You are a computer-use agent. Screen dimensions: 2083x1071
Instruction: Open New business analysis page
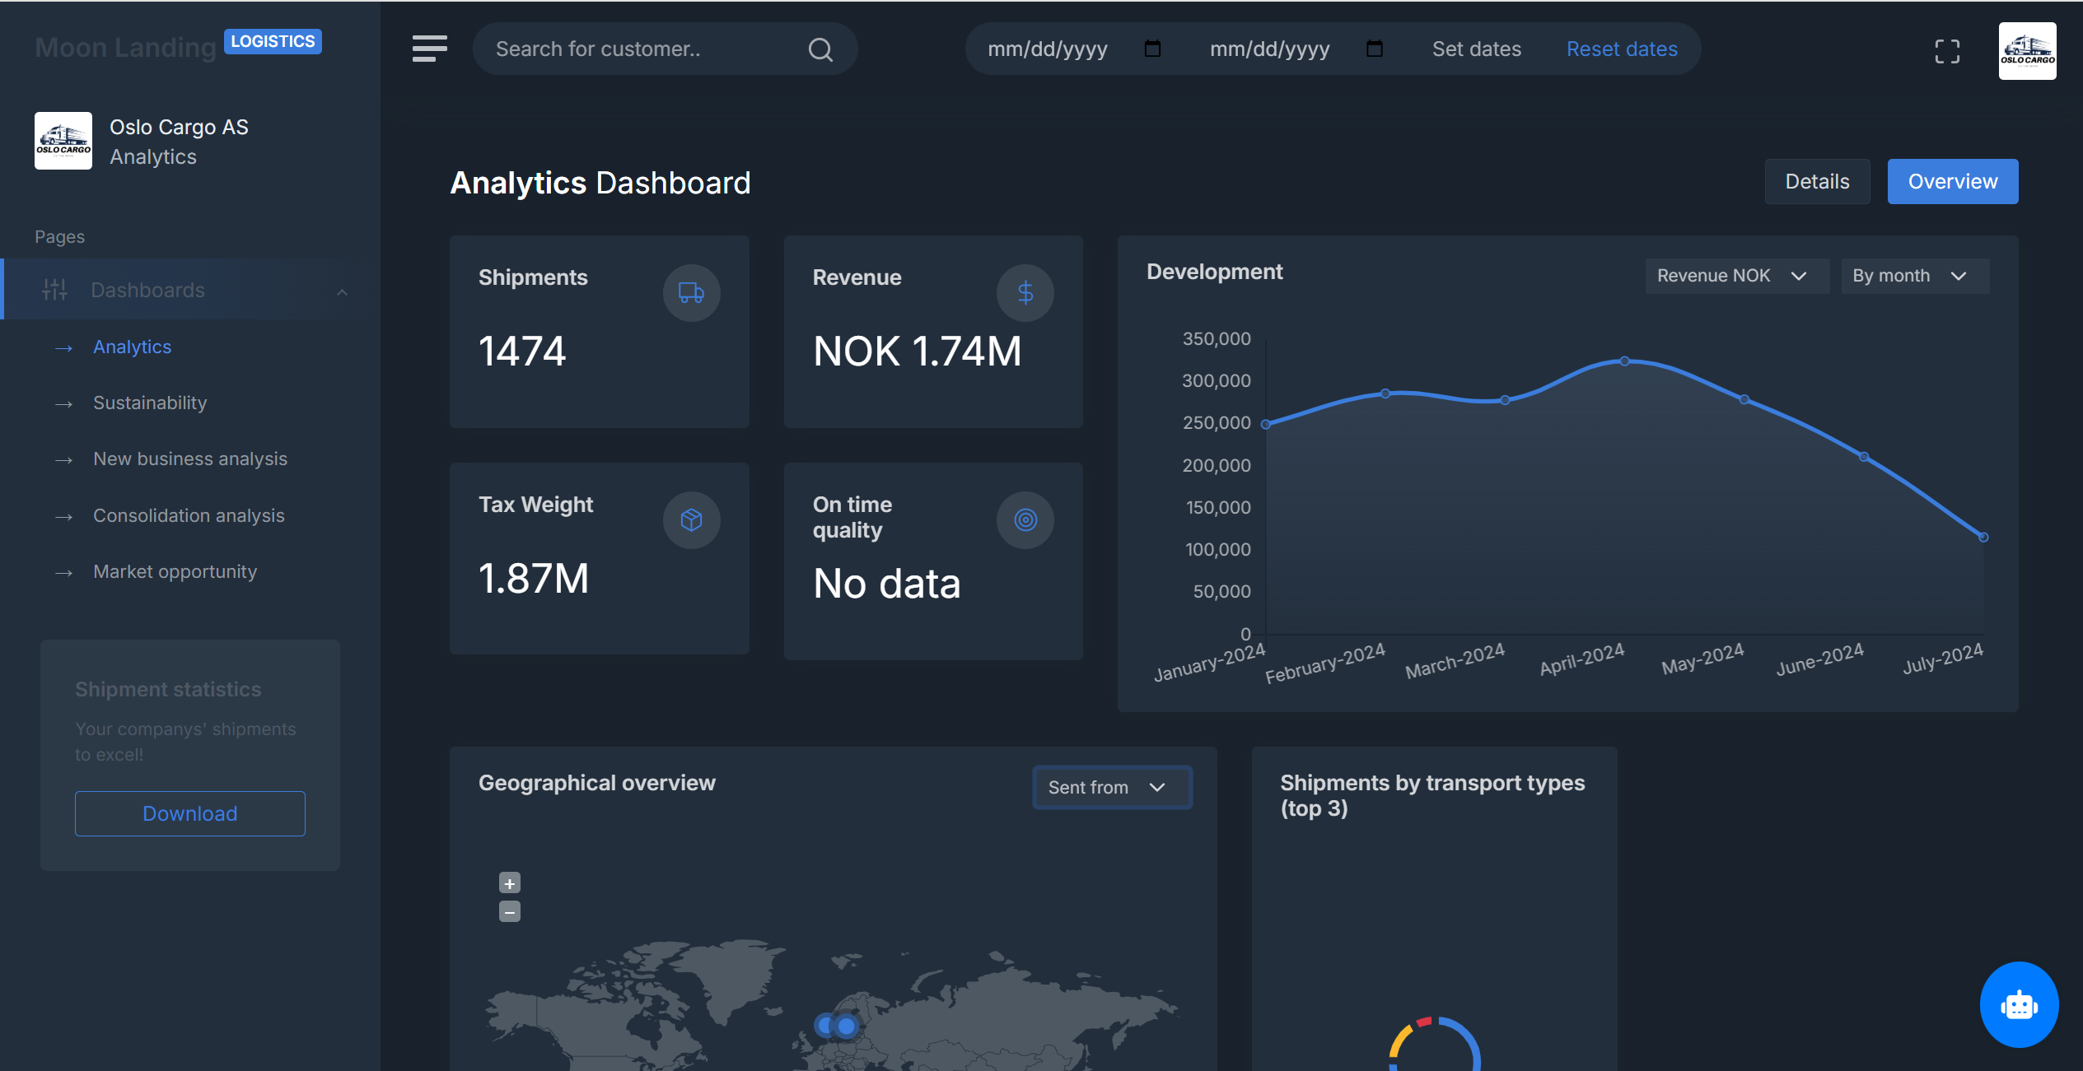(x=190, y=459)
